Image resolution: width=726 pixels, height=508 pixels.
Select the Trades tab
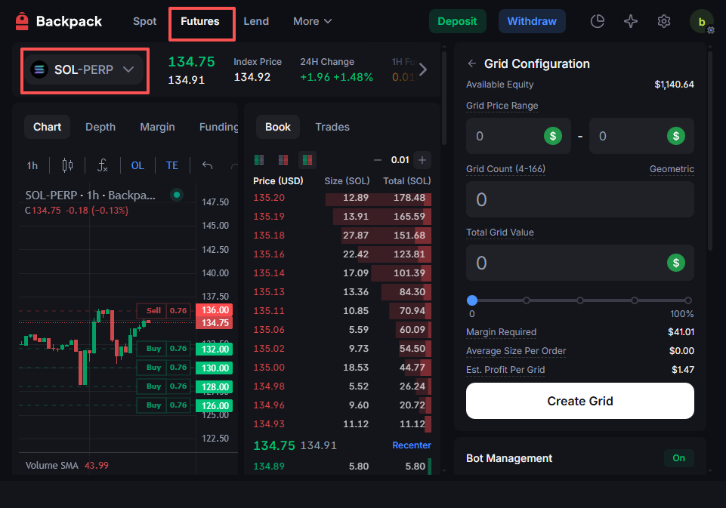click(x=332, y=127)
